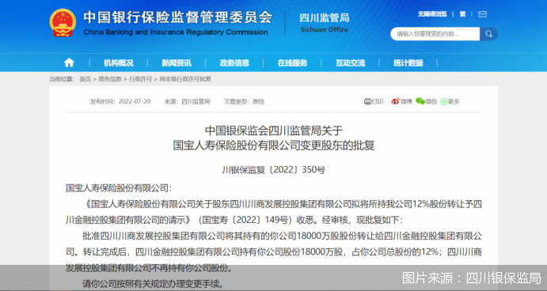Viewport: 547px width, 291px height.
Task: Focus the search field 请输入您要搜索的内容
Action: coord(435,34)
